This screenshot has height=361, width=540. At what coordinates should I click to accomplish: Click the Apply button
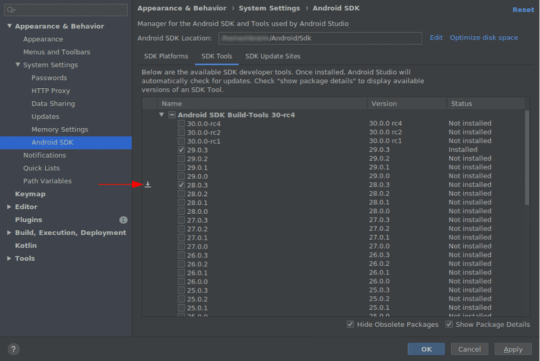click(x=513, y=349)
